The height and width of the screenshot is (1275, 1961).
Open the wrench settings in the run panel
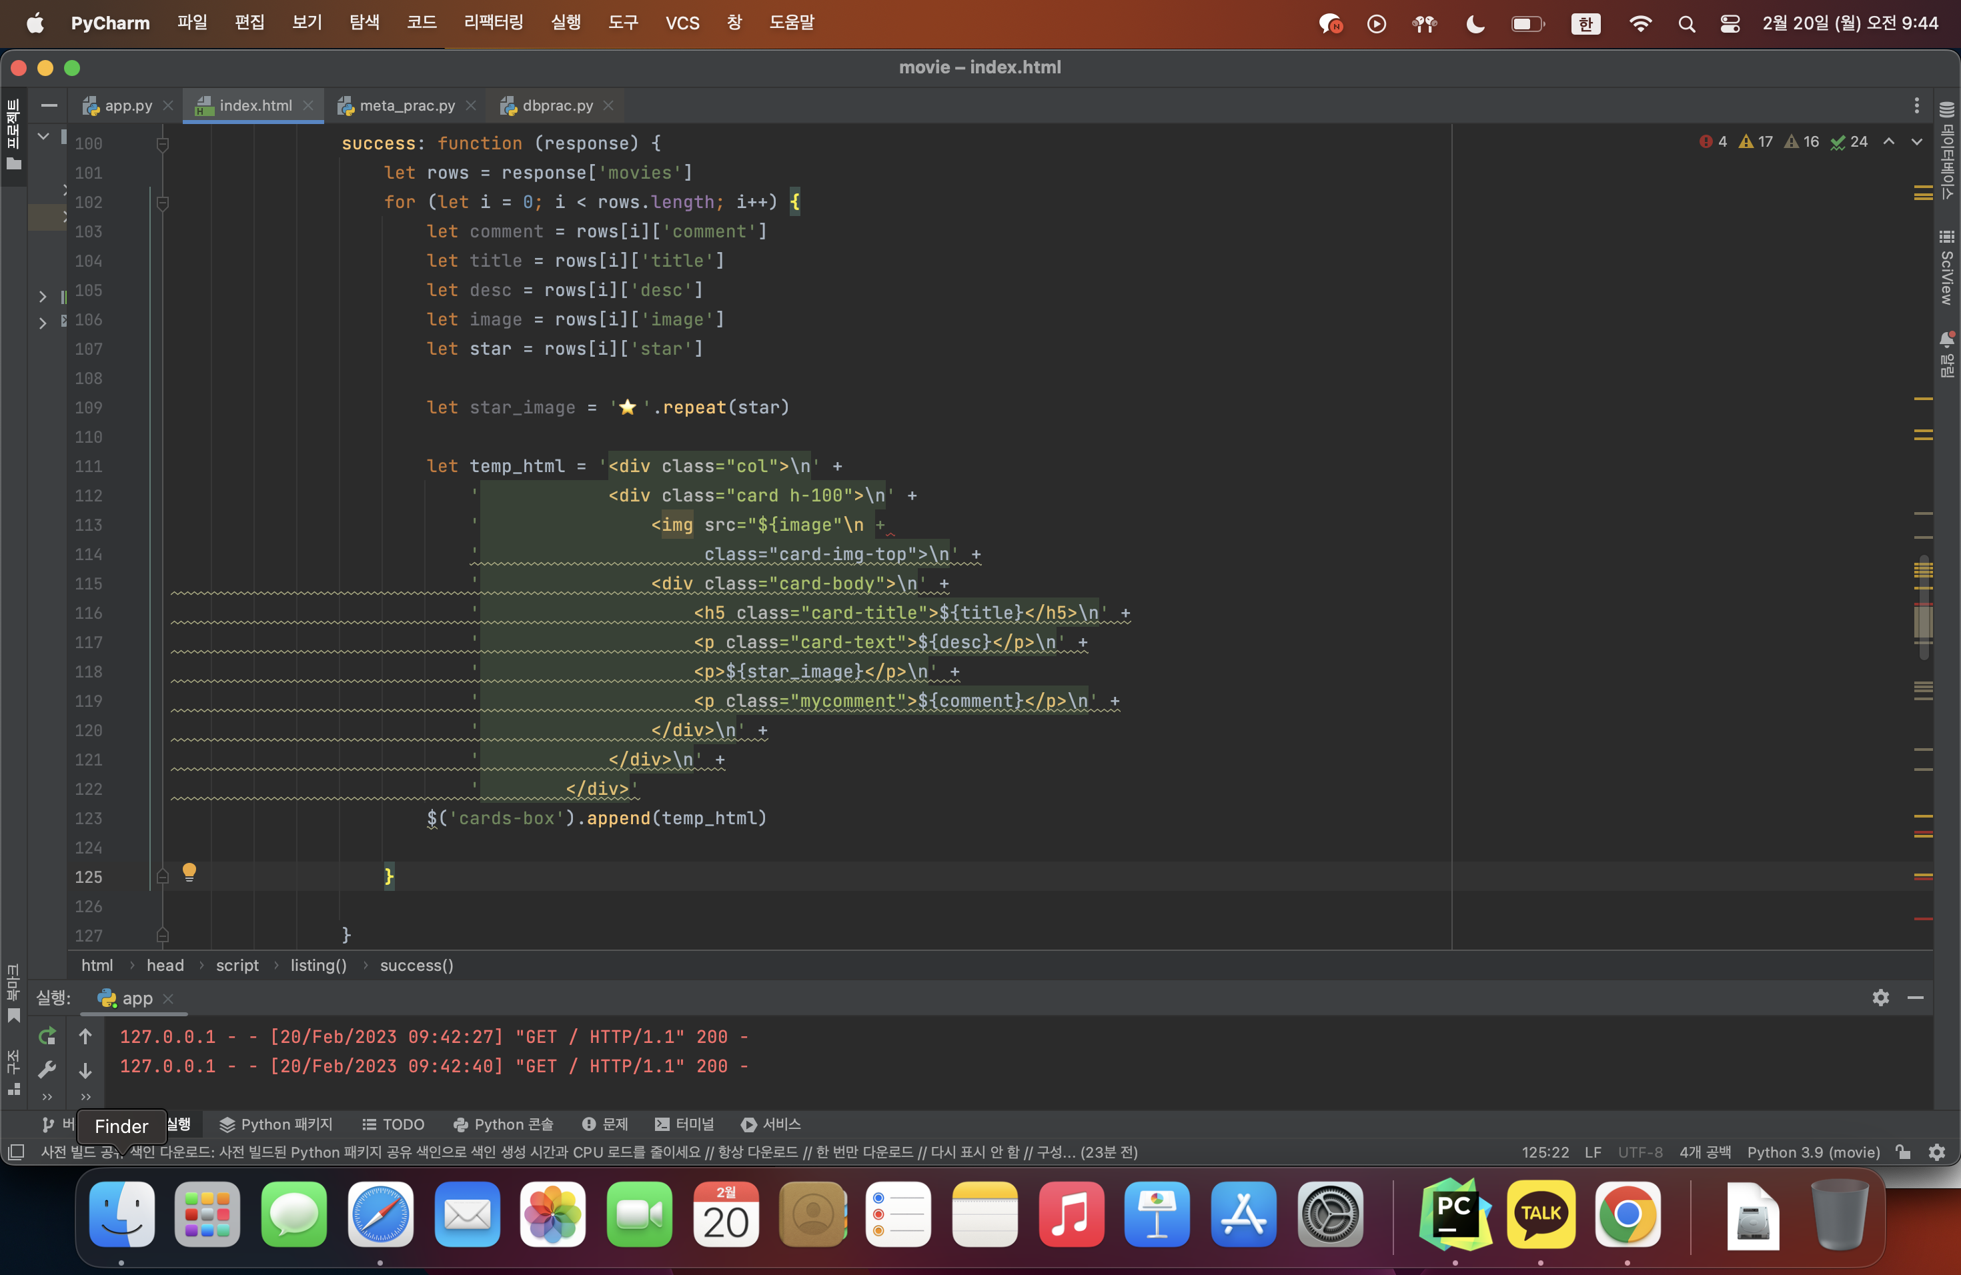click(47, 1069)
